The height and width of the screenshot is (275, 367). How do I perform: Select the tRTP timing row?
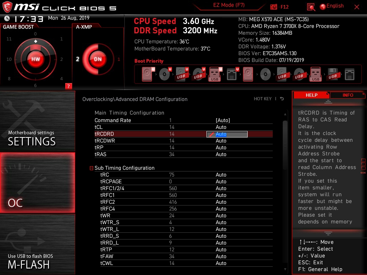[186, 250]
